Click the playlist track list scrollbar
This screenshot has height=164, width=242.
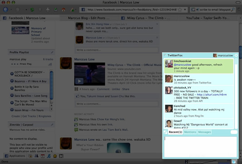click(x=52, y=85)
